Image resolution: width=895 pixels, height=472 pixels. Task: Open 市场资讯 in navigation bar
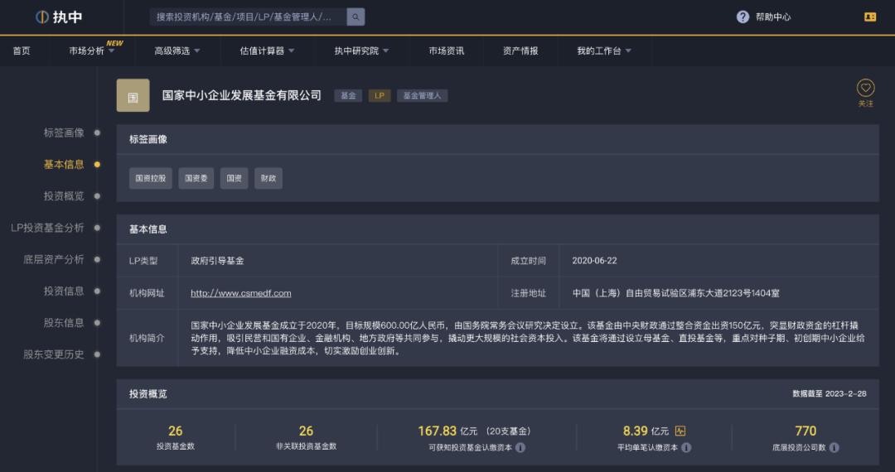coord(447,51)
